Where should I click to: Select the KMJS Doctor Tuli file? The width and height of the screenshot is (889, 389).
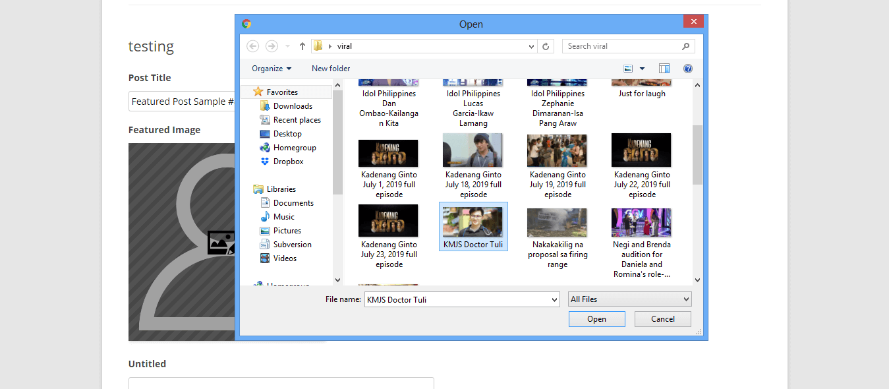pos(473,227)
